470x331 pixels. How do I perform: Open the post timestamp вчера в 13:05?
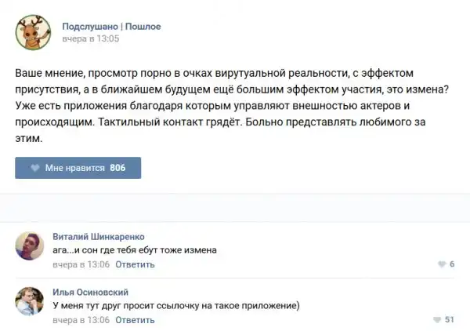(x=90, y=38)
